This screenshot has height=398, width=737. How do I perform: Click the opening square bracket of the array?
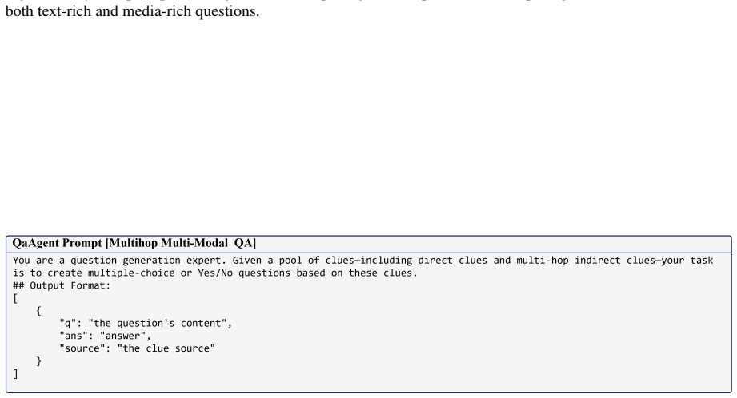[15, 299]
